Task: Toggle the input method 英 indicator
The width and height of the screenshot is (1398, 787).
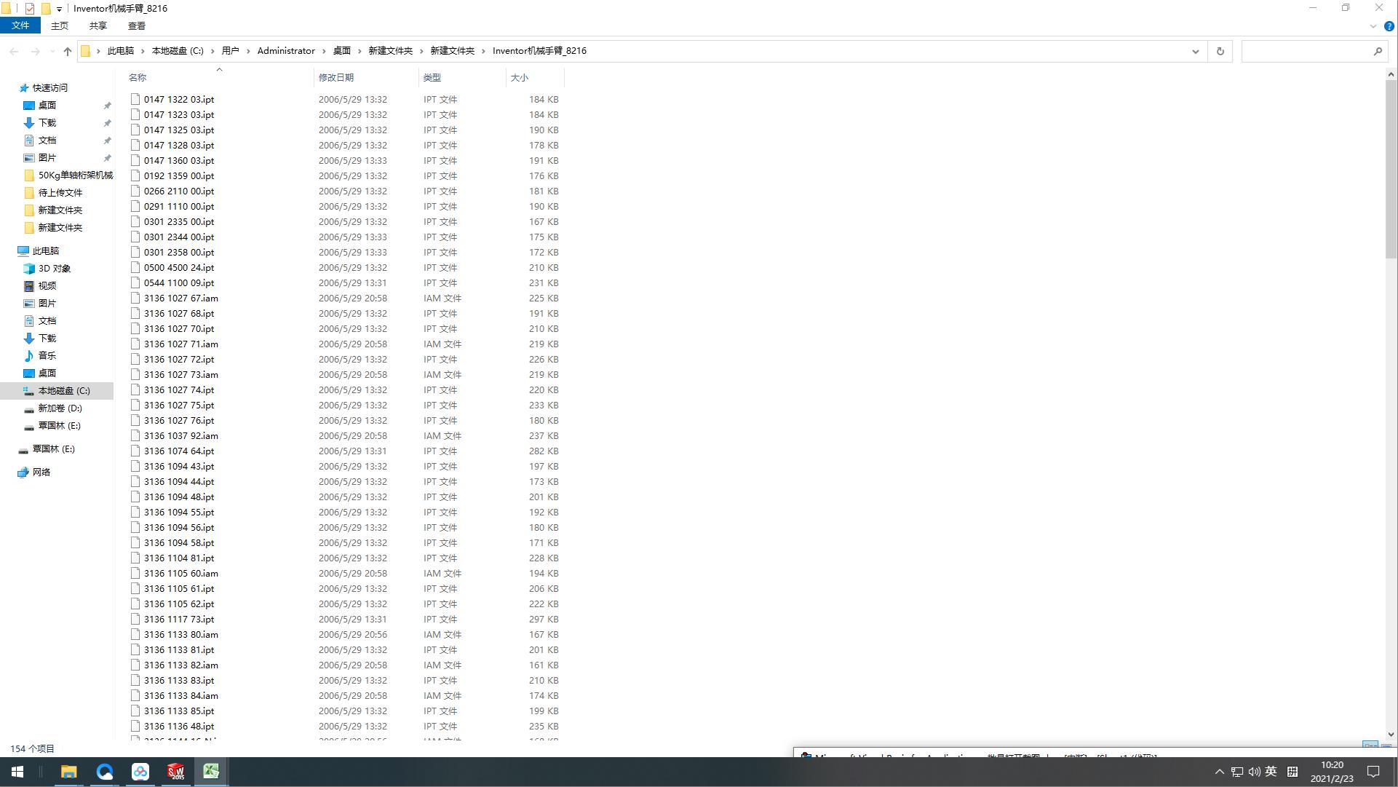Action: click(x=1271, y=772)
